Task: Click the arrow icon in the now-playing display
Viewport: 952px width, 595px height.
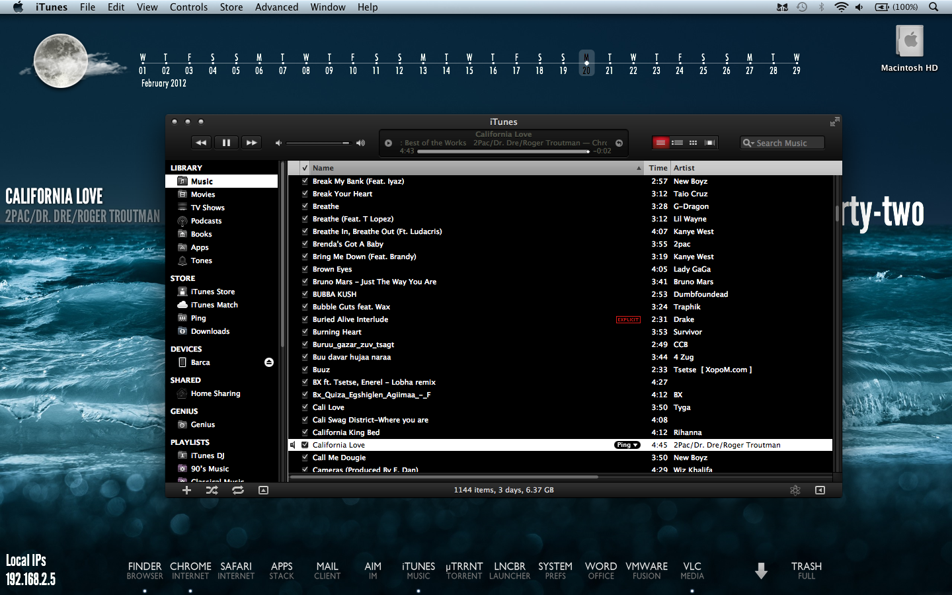Action: pyautogui.click(x=619, y=143)
